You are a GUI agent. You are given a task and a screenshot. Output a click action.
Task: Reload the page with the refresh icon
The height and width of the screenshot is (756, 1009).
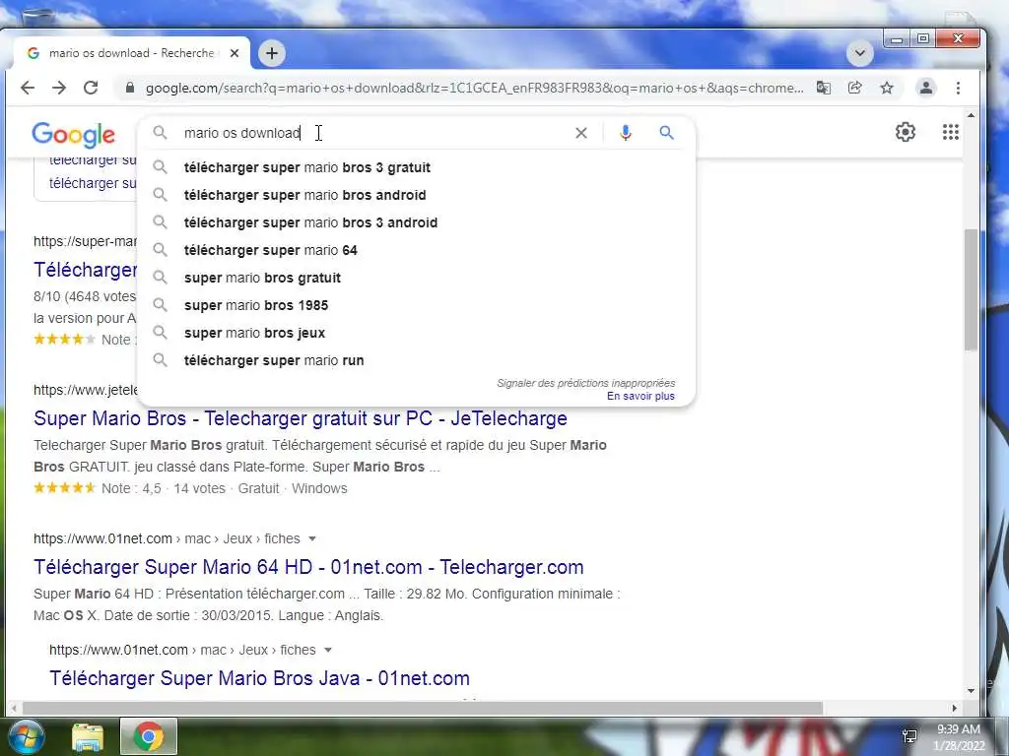point(91,88)
